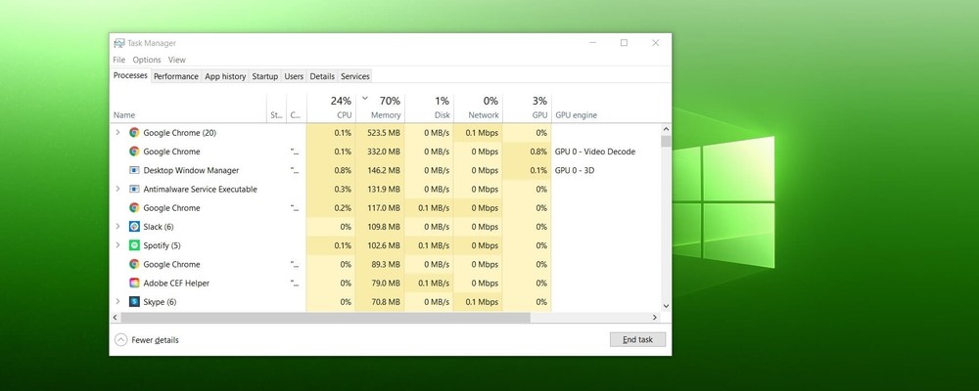
Task: Sort by the Name column header
Action: 189,108
